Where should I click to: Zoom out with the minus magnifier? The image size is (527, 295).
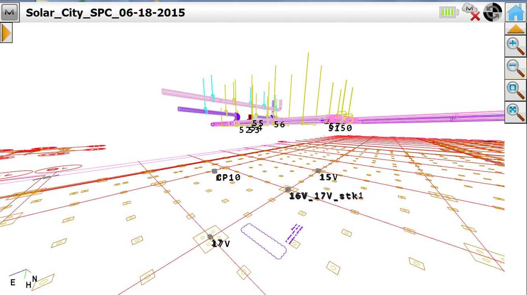tap(515, 68)
